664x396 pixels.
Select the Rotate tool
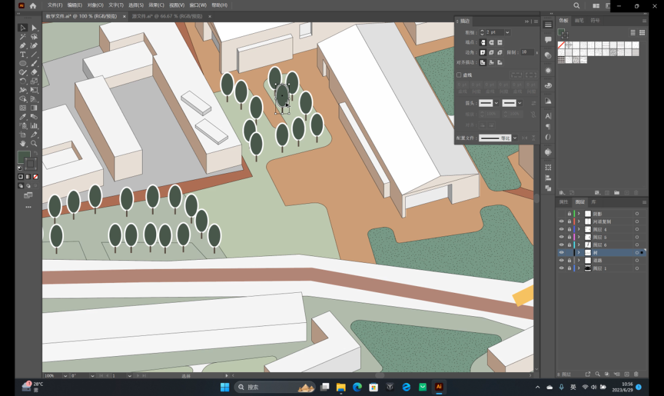pos(23,81)
